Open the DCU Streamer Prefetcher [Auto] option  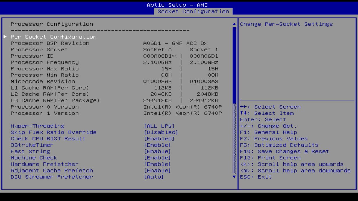click(x=154, y=177)
